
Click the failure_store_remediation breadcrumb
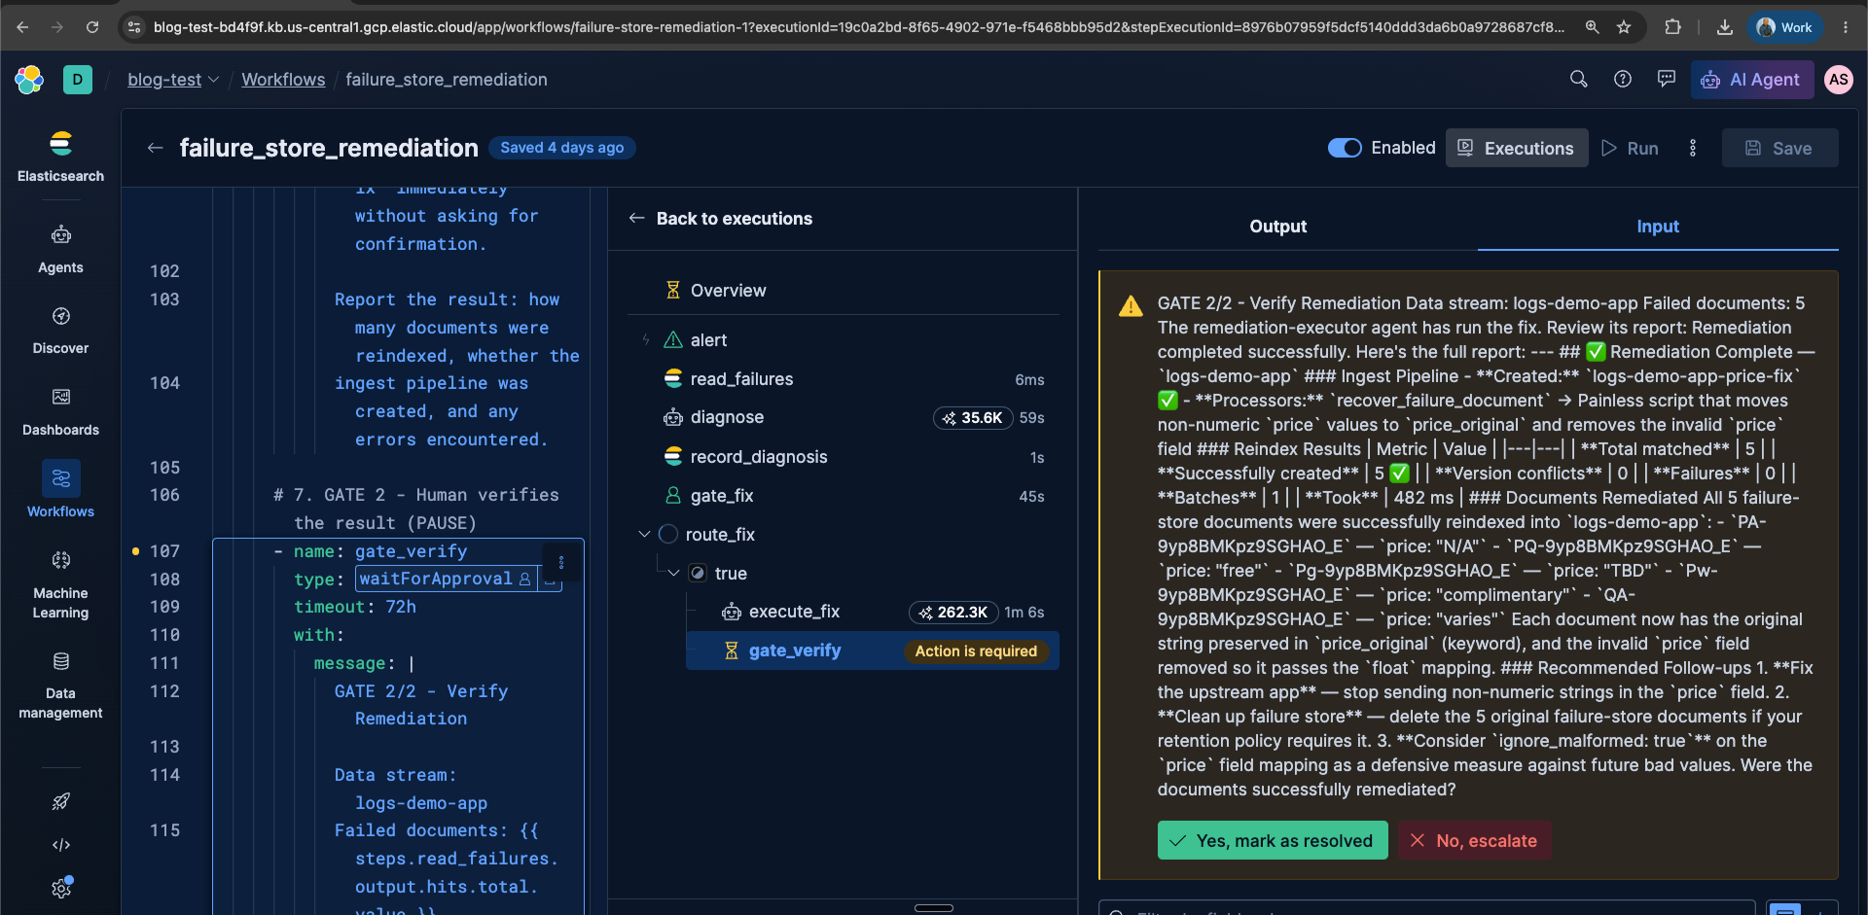pyautogui.click(x=447, y=80)
